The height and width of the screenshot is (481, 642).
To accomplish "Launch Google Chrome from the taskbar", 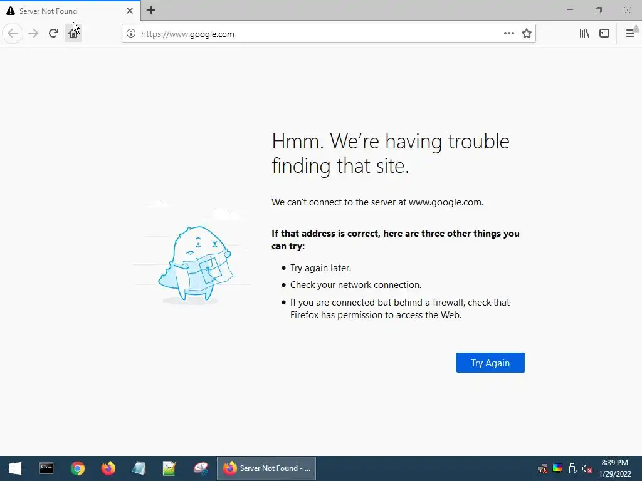I will click(x=77, y=468).
